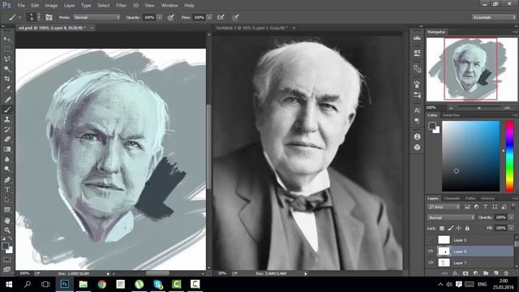Select the Eyedropper tool

point(7,89)
